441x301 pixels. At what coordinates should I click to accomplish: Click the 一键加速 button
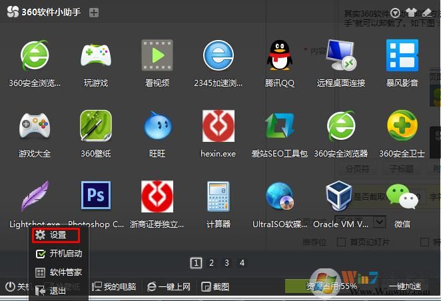point(405,286)
